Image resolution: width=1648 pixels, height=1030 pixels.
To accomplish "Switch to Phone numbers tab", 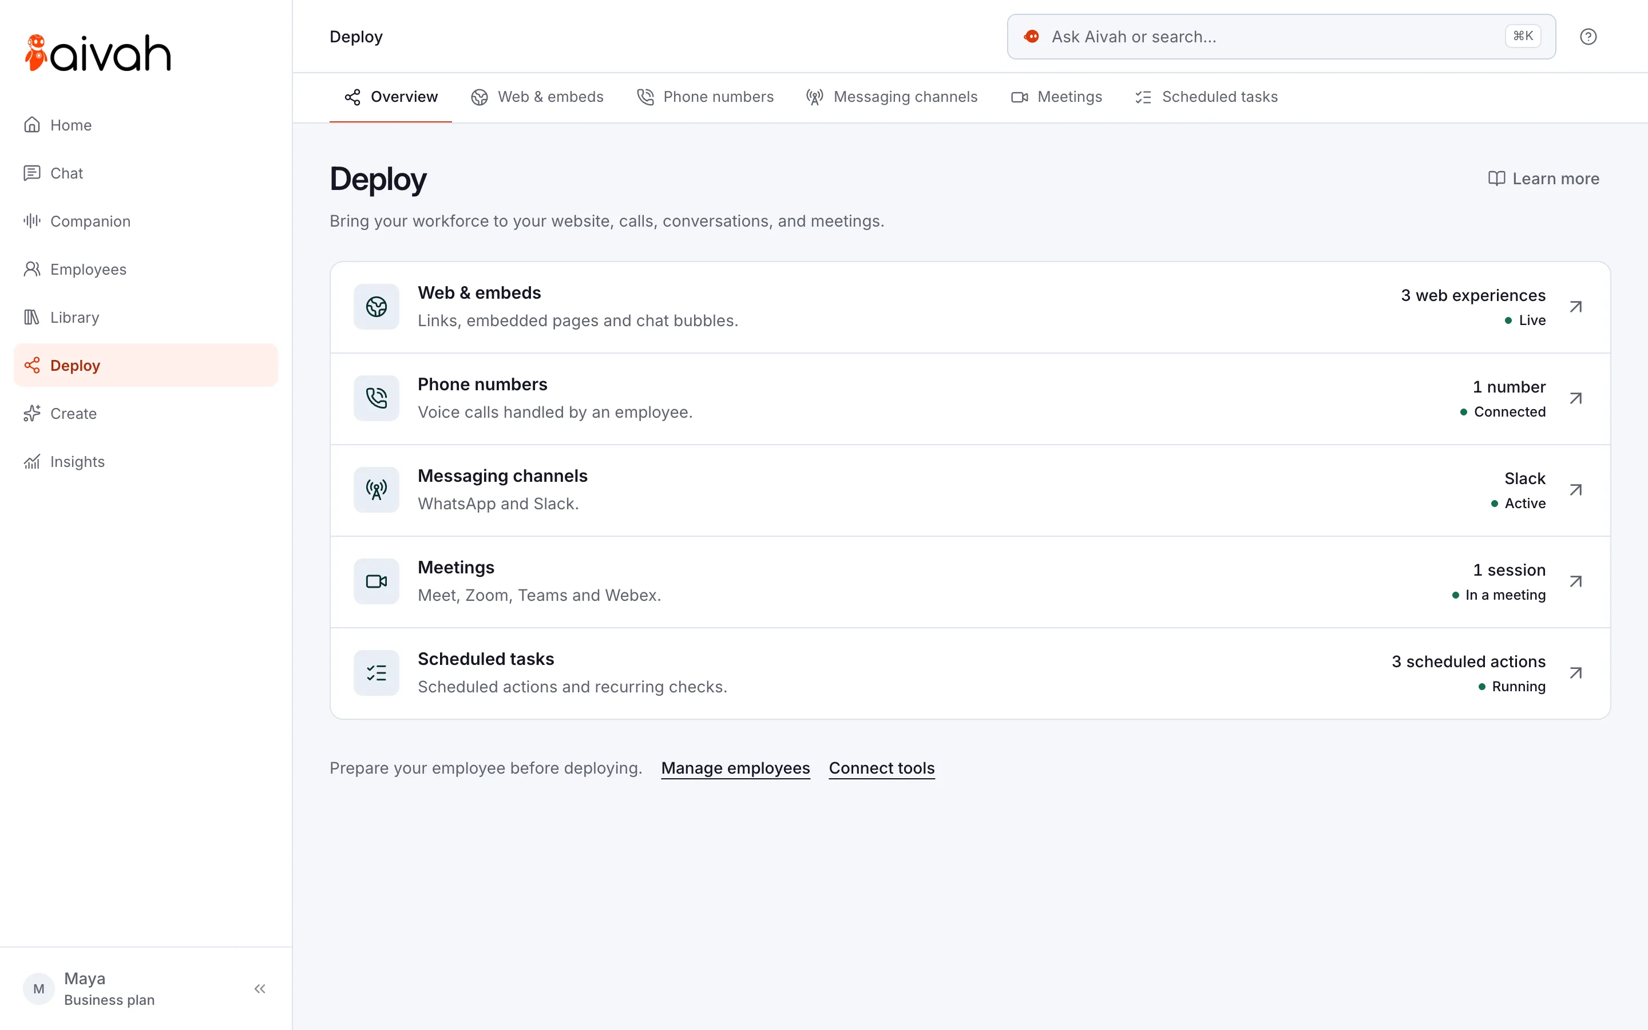I will (706, 97).
